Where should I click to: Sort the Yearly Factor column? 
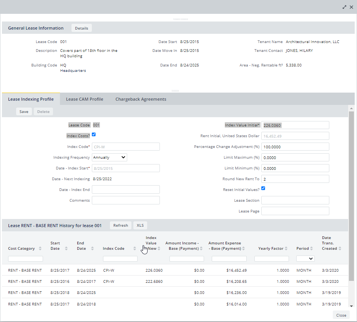[286, 248]
